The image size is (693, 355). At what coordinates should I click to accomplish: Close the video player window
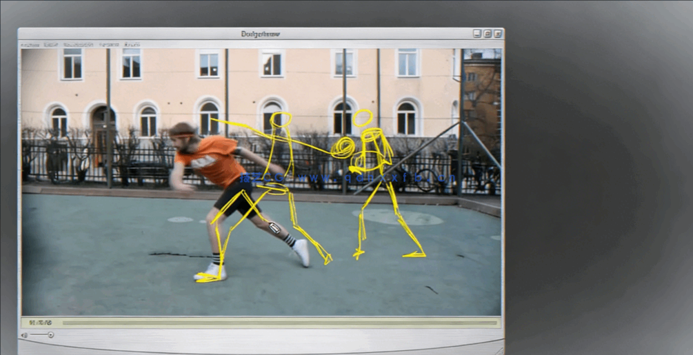498,33
